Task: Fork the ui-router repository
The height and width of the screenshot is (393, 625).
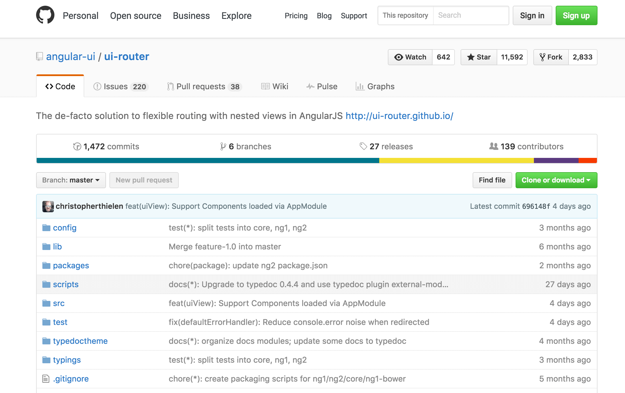Action: coord(551,57)
